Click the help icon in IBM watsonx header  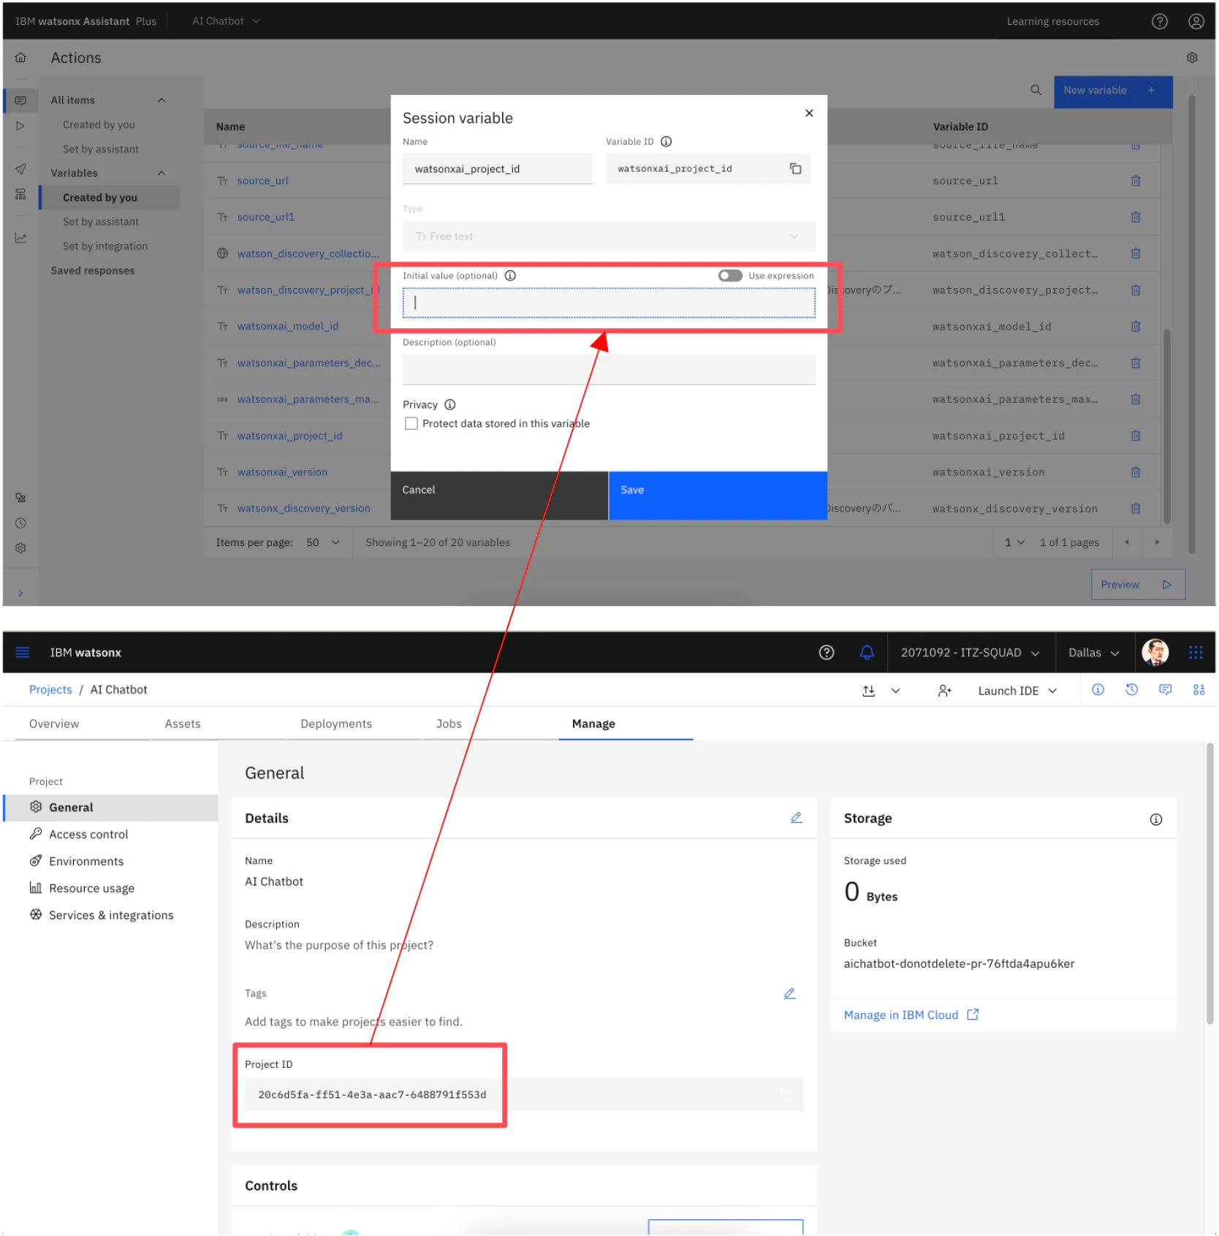pyautogui.click(x=827, y=653)
